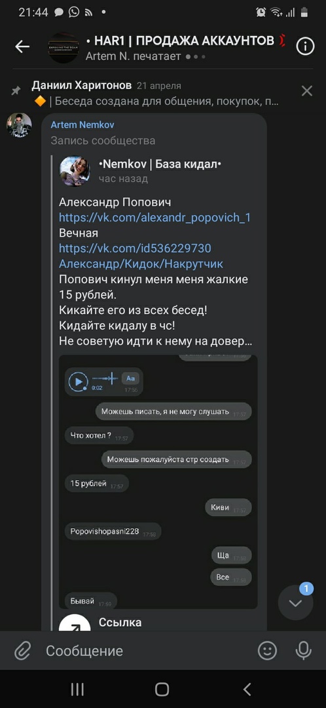Play the voice message in the screenshot

[78, 381]
